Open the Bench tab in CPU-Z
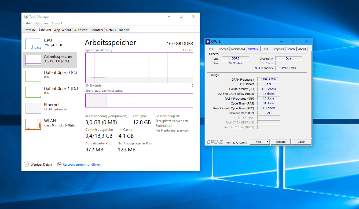 coord(291,49)
